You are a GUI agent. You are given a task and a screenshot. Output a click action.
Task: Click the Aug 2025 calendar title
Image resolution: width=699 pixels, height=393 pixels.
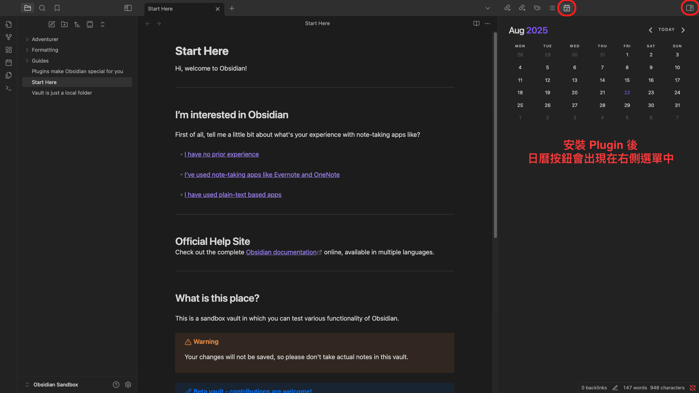pos(528,30)
